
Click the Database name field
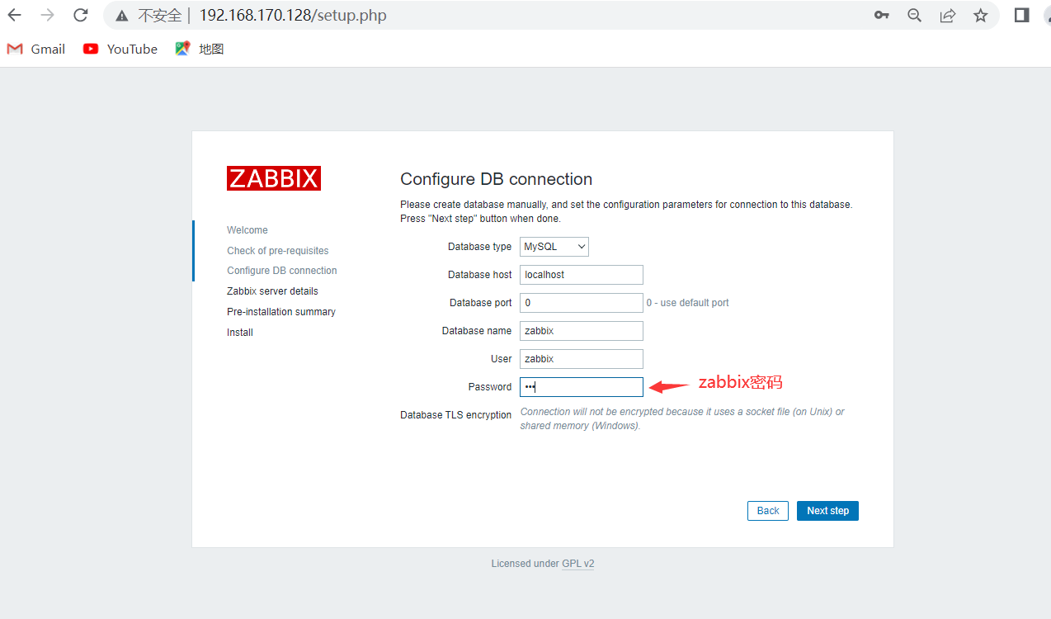582,331
